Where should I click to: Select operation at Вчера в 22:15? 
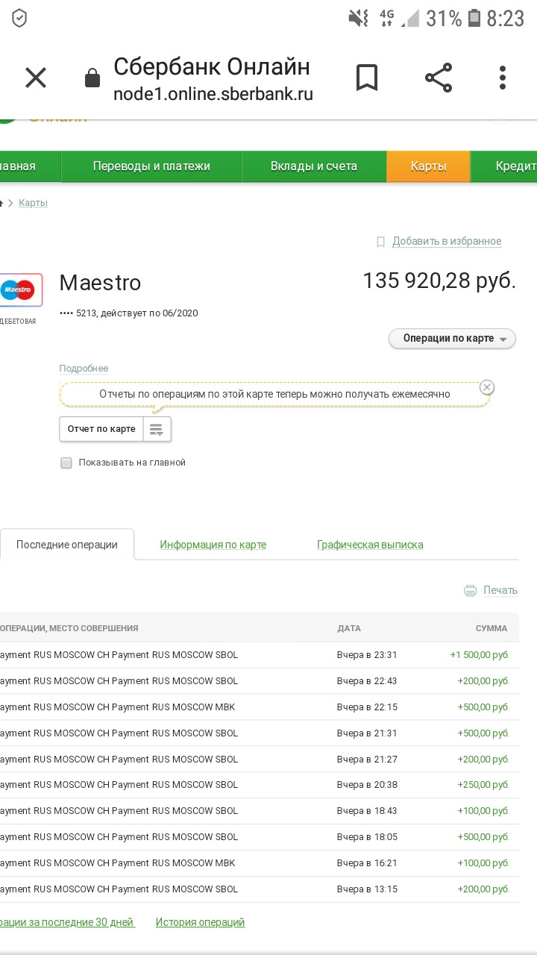[259, 707]
